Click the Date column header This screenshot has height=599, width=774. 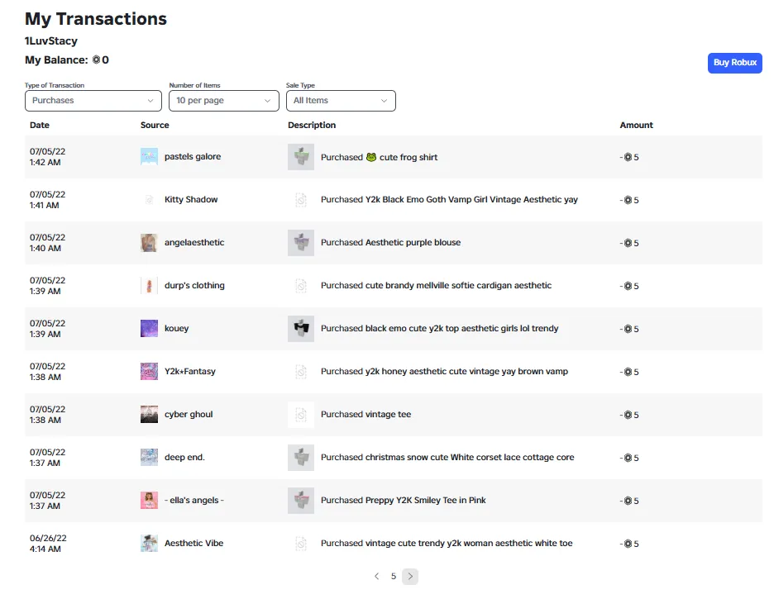point(40,126)
